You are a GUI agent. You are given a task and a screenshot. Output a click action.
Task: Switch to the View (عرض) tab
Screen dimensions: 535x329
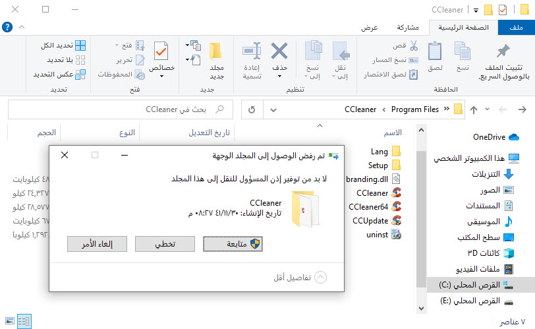pyautogui.click(x=370, y=27)
